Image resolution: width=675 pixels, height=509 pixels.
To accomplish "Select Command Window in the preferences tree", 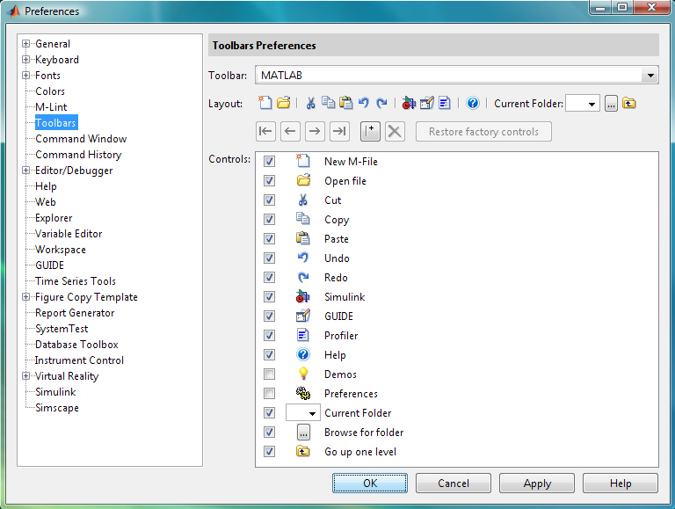I will tap(81, 139).
